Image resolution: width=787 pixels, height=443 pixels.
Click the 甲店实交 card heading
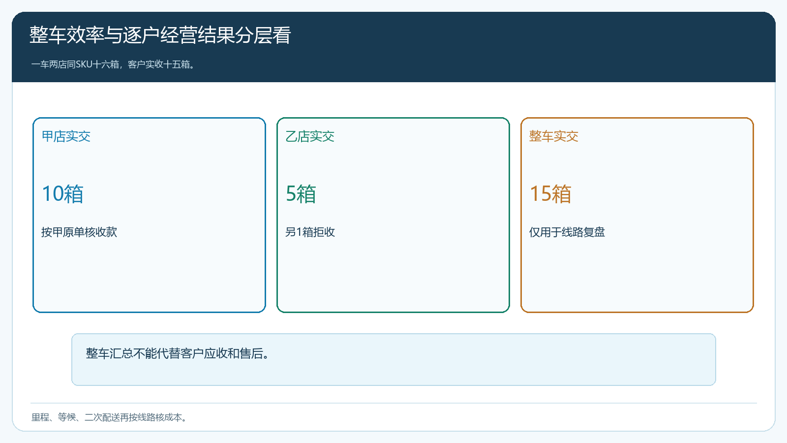point(66,136)
